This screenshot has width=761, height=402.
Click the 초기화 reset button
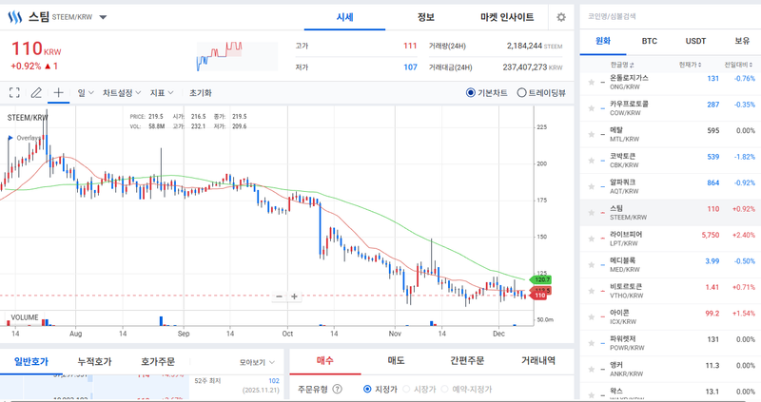(x=200, y=93)
